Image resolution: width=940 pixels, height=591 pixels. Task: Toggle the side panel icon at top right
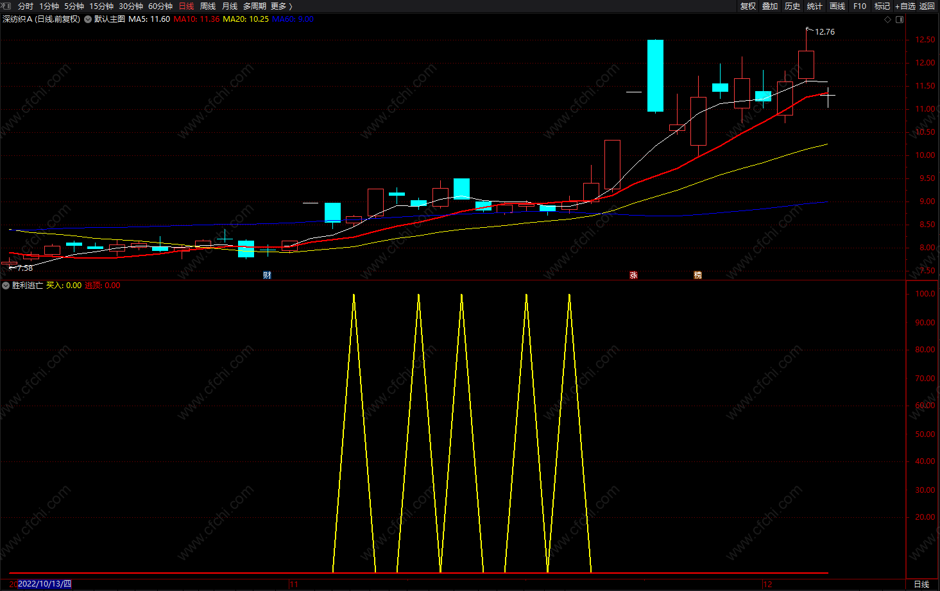(900, 19)
